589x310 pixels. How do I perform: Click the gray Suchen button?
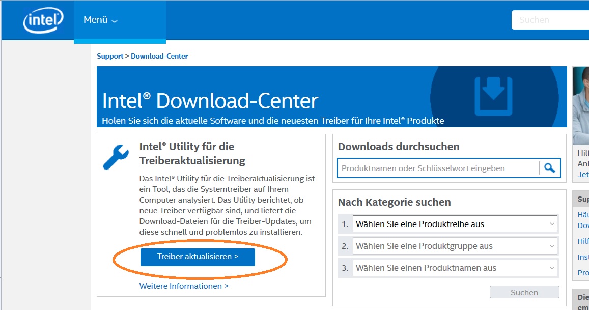click(524, 292)
